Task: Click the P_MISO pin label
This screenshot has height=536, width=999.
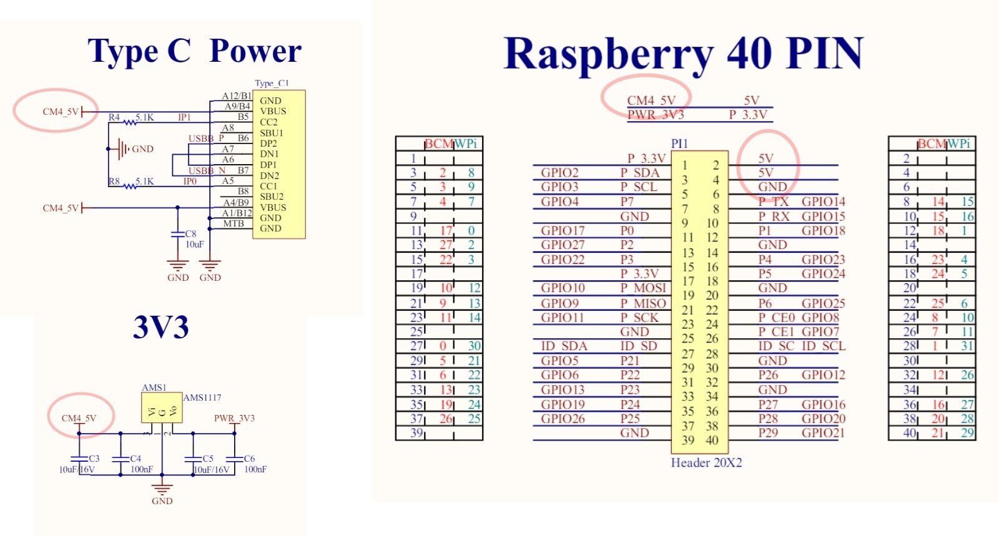Action: point(643,303)
